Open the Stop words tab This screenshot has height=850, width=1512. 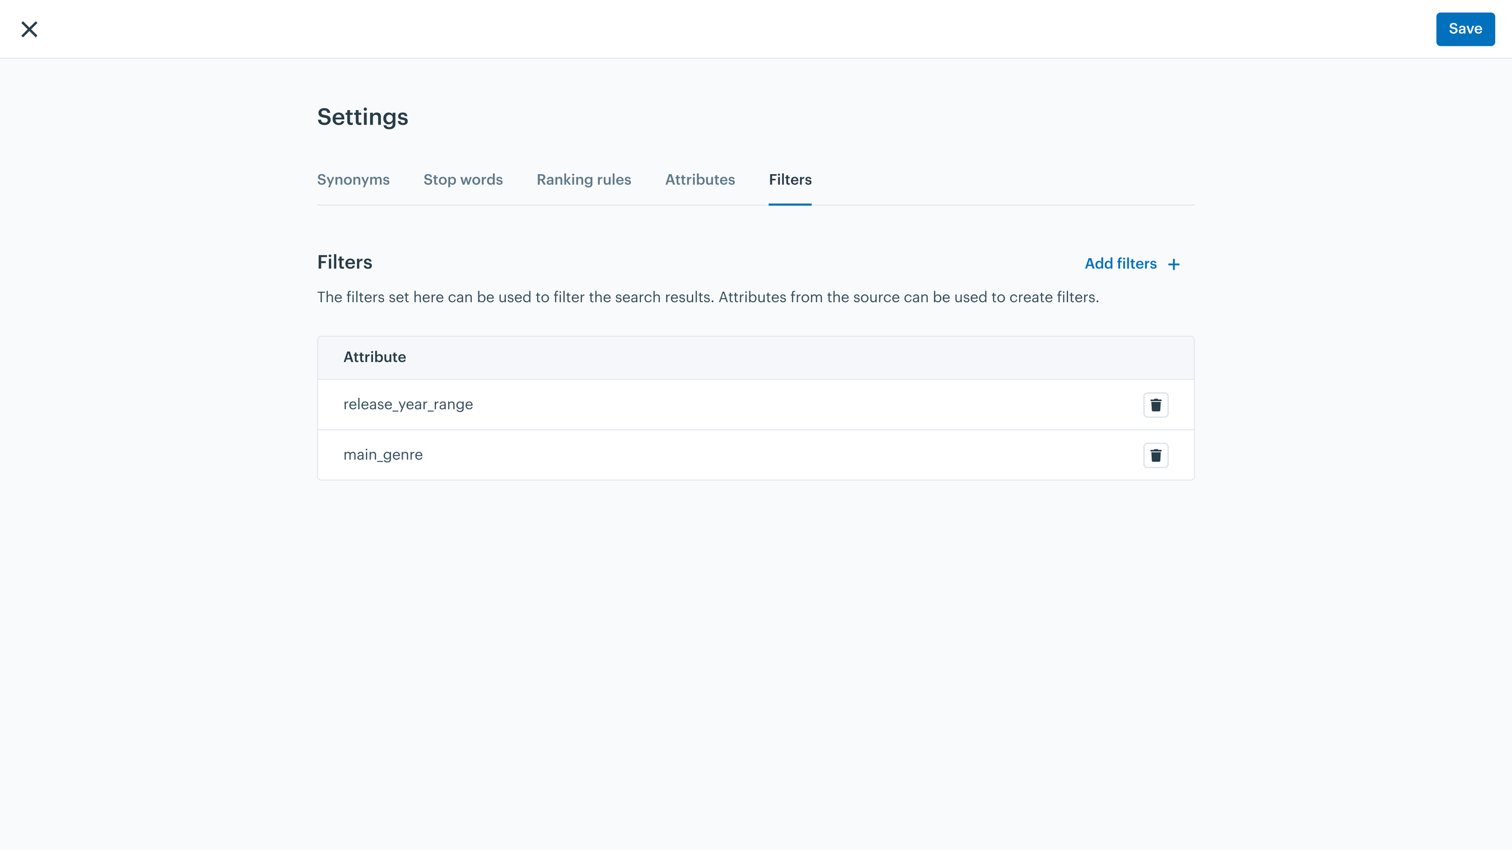463,180
